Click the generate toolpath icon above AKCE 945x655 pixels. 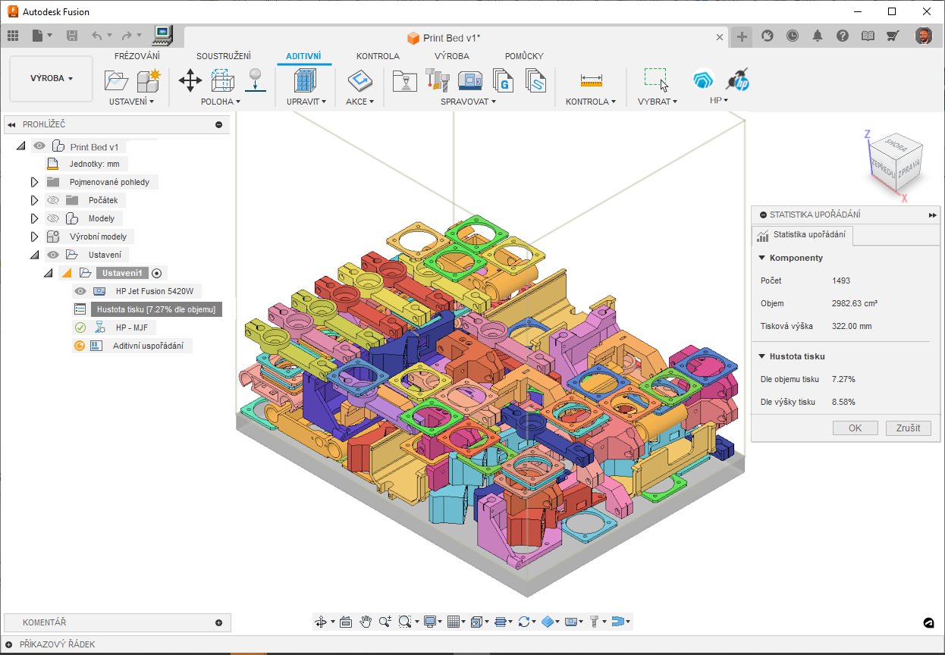coord(359,80)
